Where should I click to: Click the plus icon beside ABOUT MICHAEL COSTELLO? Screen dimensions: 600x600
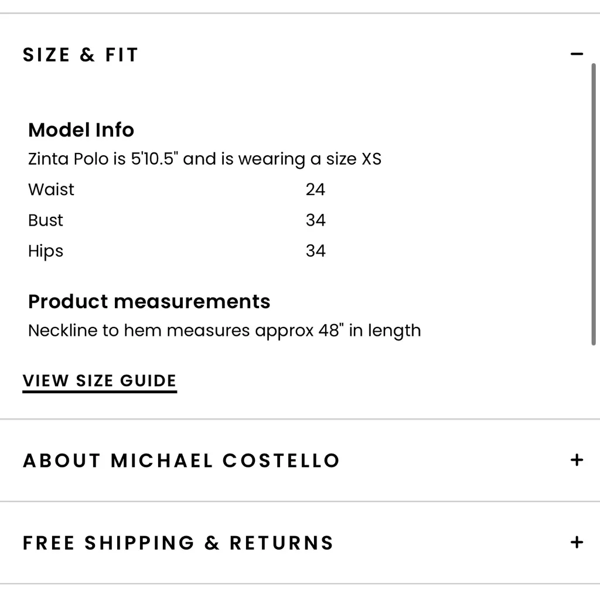pos(577,461)
